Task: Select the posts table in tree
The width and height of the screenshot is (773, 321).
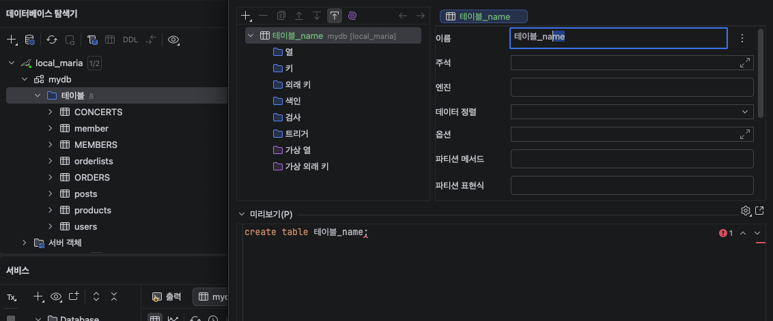Action: [85, 194]
